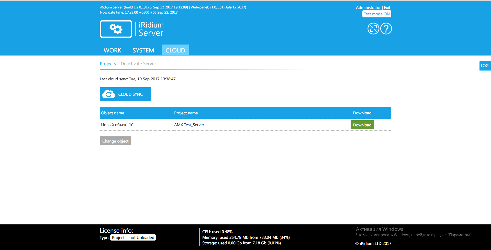Click the Download column header
Screen dimensions: 491x250
362,113
